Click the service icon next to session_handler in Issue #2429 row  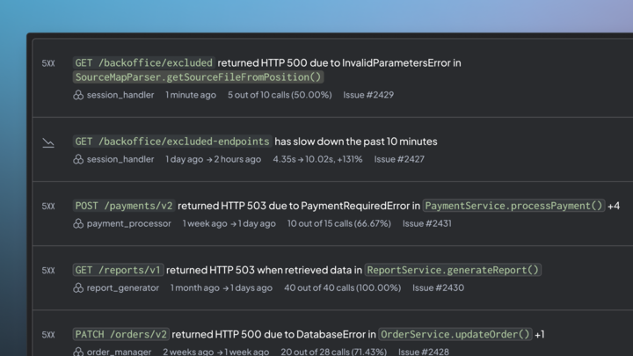coord(78,95)
